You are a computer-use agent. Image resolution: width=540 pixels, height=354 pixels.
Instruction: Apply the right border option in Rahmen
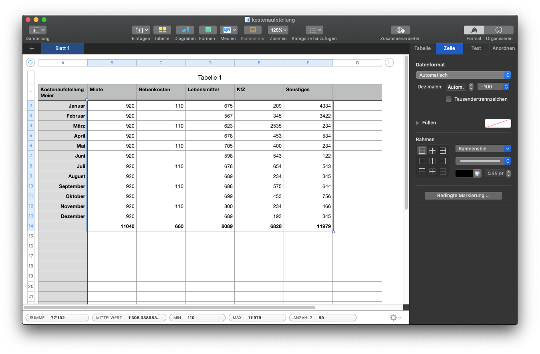[443, 161]
